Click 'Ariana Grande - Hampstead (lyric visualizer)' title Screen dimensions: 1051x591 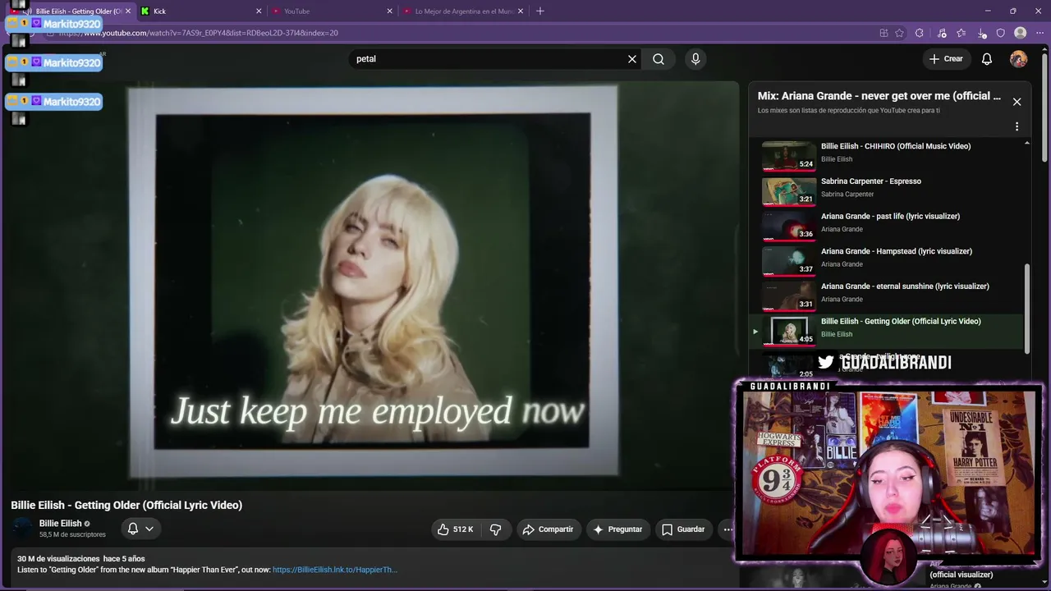coord(897,251)
